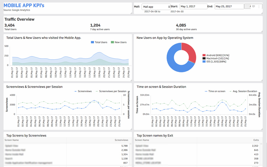Select the 3,404 Total Users value
The width and height of the screenshot is (267, 167).
10,25
